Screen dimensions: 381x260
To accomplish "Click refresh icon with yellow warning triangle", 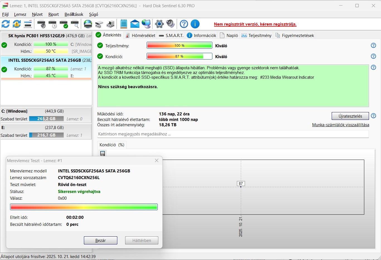I will (x=17, y=24).
